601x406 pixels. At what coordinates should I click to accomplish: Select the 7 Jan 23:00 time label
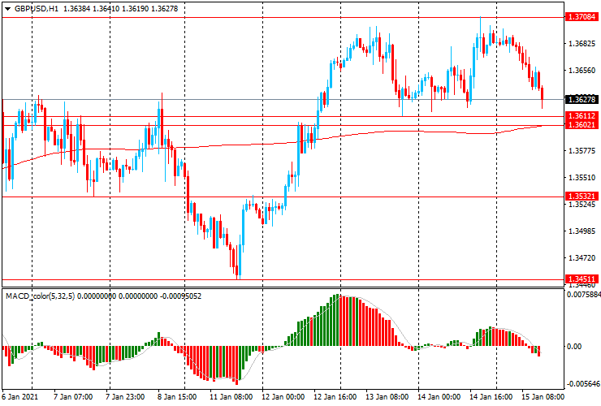[x=126, y=398]
